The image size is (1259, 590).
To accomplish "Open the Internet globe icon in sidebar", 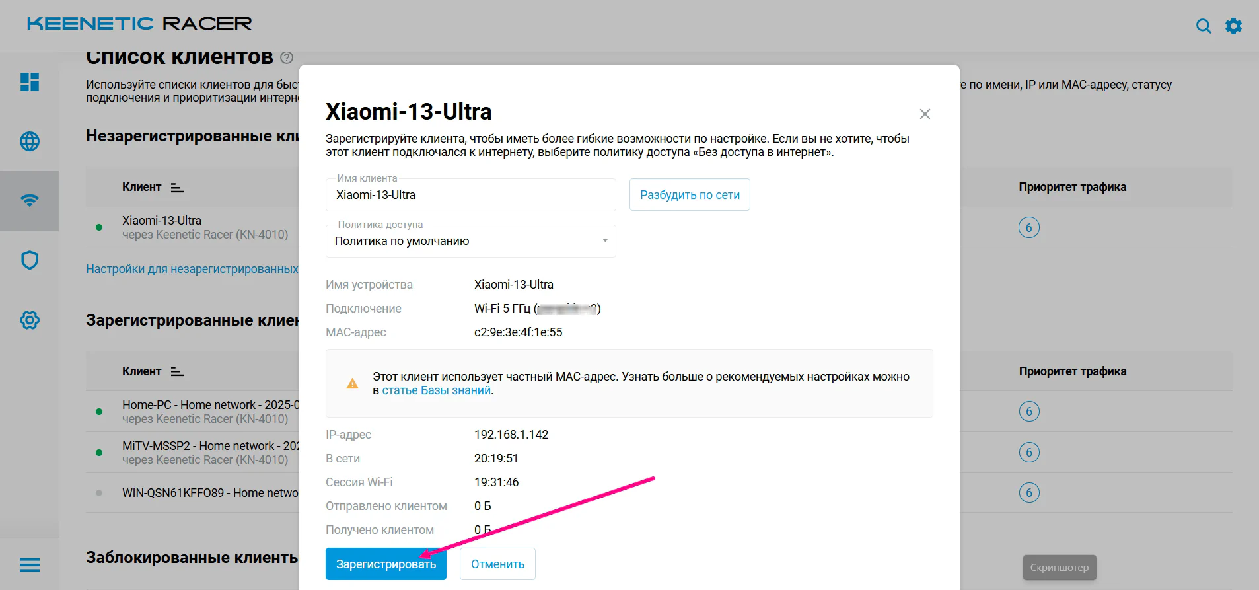I will 30,141.
